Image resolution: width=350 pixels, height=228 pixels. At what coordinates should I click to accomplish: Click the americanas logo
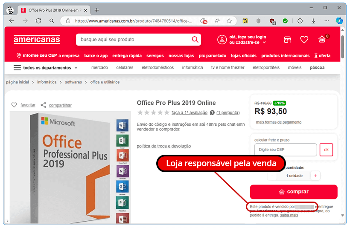click(x=37, y=40)
